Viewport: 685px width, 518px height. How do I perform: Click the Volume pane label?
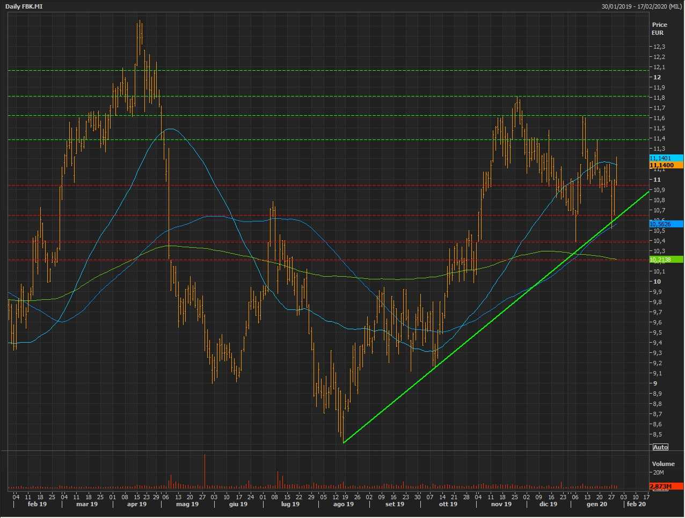(x=663, y=464)
